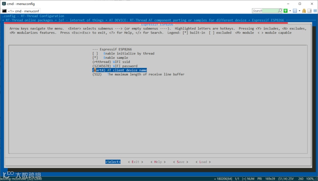Click the 'kconfig-mconf.exe' status bar entry
The width and height of the screenshot is (318, 181).
21,179
